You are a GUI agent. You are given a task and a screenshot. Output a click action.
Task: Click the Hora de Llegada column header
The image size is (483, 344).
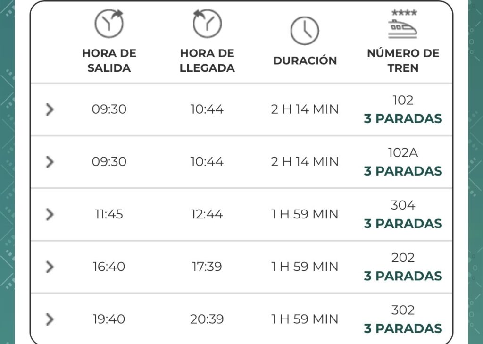[207, 60]
